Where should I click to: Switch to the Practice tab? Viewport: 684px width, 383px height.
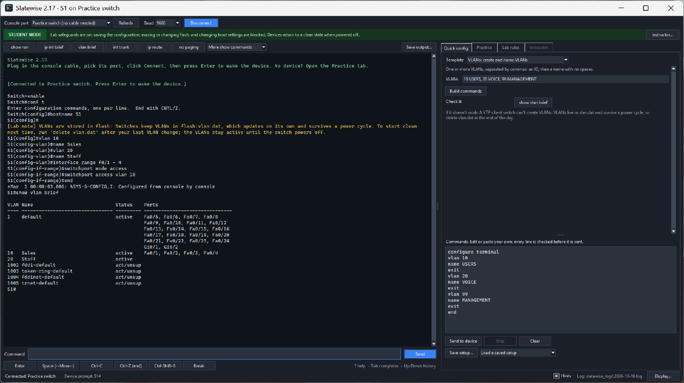[x=484, y=48]
